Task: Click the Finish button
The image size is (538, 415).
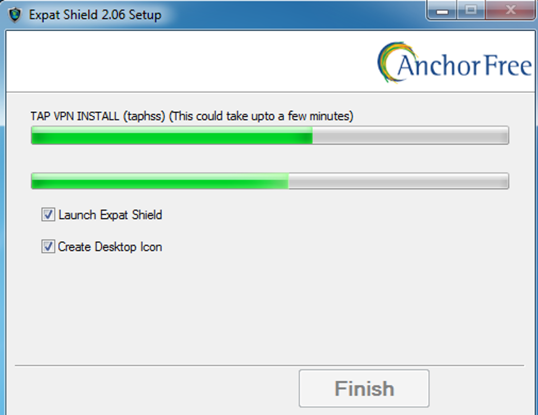Action: click(364, 388)
